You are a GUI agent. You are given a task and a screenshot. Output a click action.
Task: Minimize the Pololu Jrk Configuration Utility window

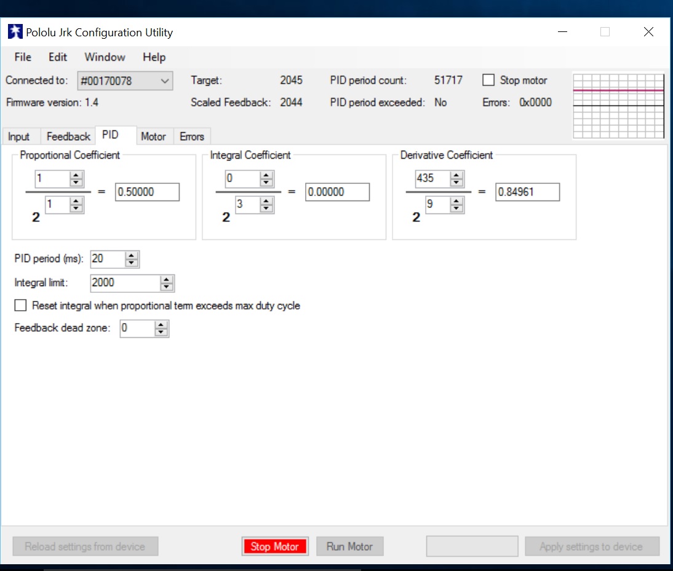tap(563, 32)
